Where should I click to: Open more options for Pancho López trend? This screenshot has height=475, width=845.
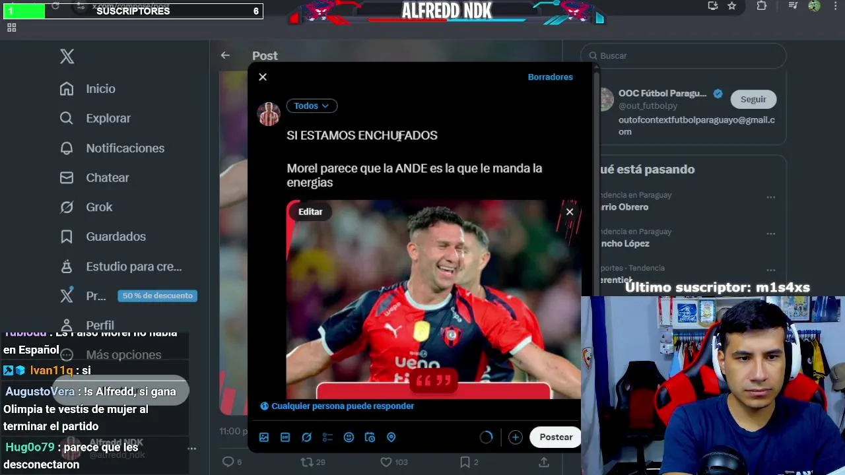point(770,234)
